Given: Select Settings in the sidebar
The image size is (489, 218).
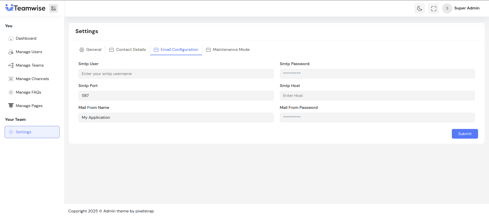Looking at the screenshot, I should (x=32, y=132).
